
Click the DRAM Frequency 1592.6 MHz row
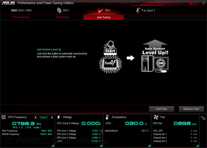(27, 134)
